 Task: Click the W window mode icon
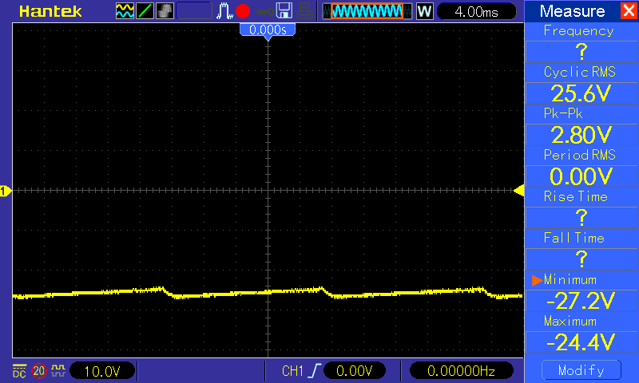pyautogui.click(x=425, y=11)
